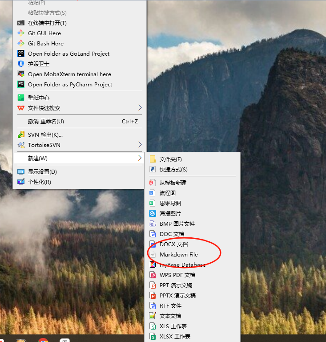Select 在终端中打开(T) menu entry

pos(47,23)
